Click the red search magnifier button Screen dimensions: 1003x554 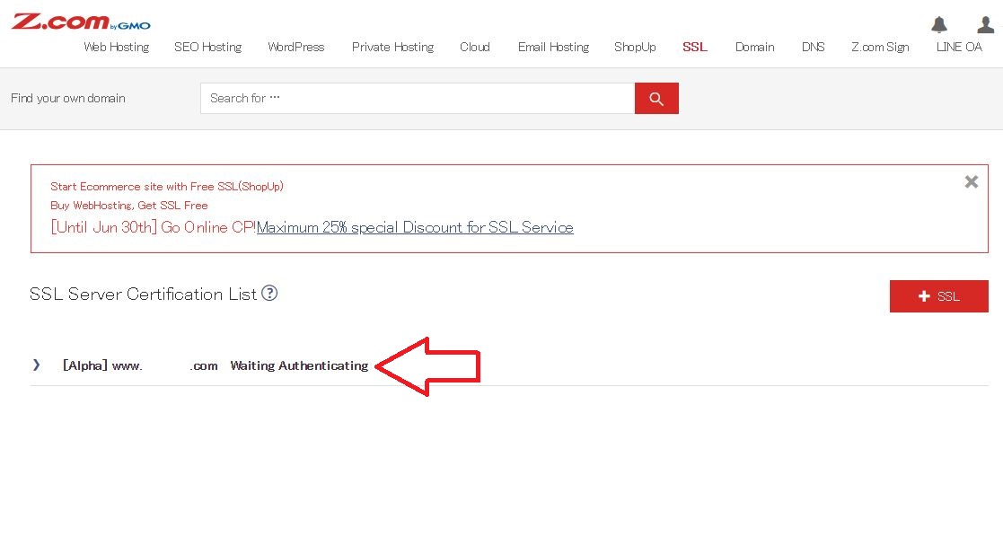pos(656,99)
